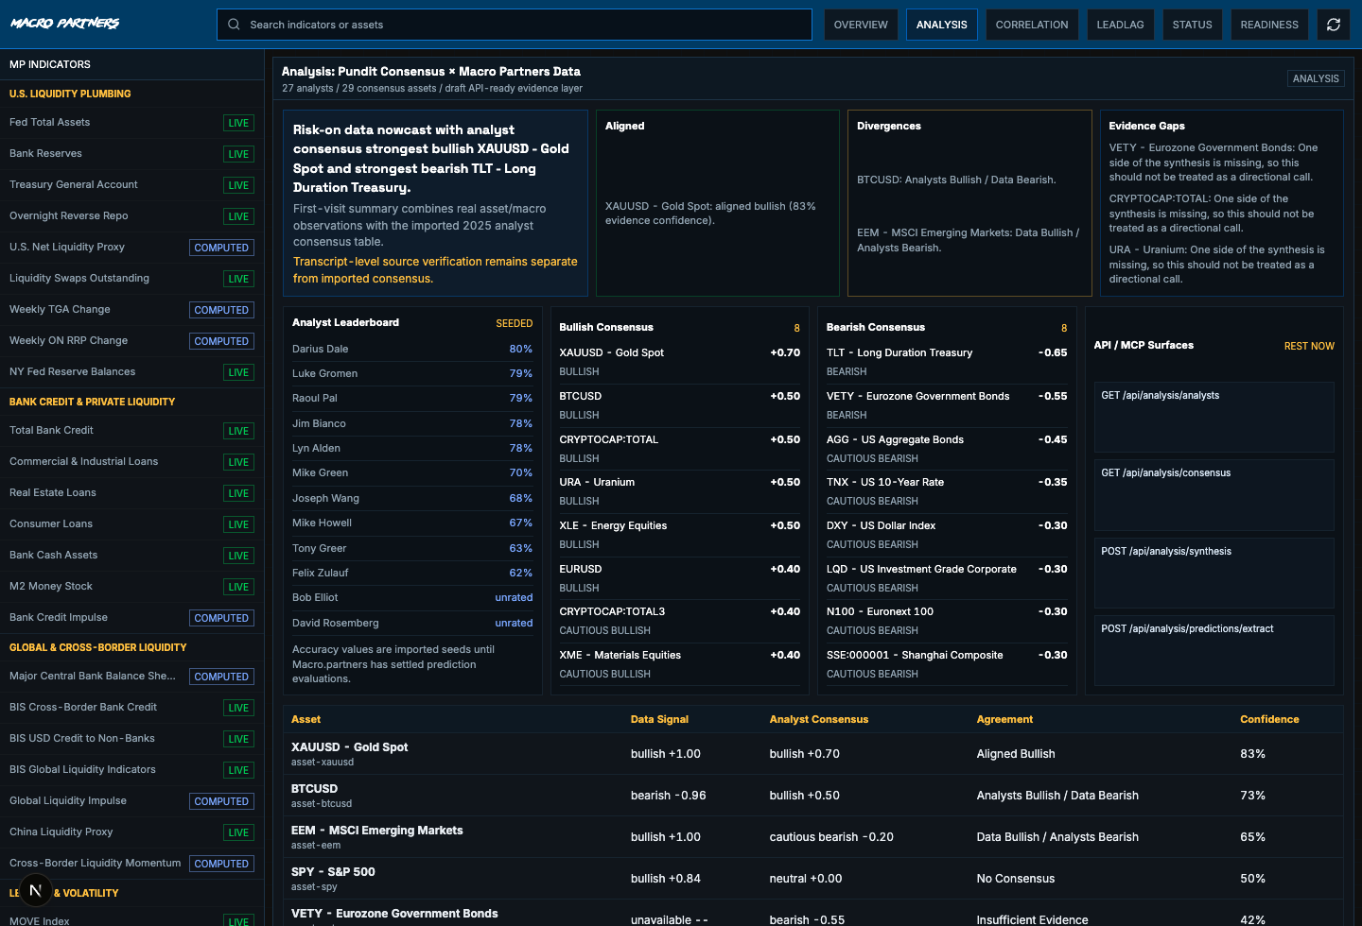Click the SEEDED label on Analyst Leaderboard
The width and height of the screenshot is (1362, 926).
(x=515, y=323)
